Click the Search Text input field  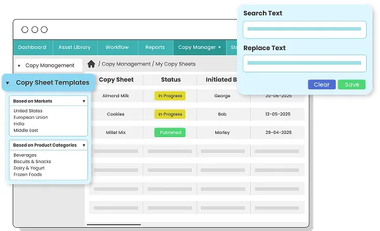(x=305, y=29)
